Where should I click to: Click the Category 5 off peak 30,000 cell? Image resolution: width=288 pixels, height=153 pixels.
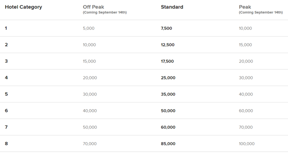pyautogui.click(x=90, y=94)
